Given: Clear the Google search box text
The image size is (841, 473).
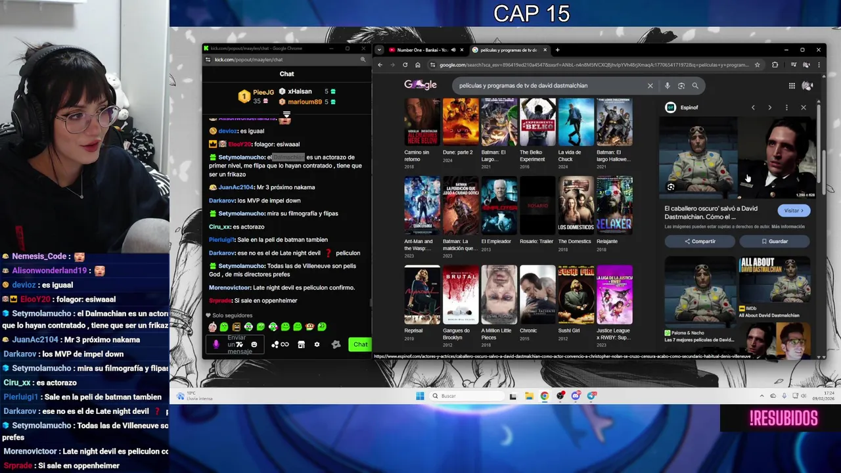Looking at the screenshot, I should point(650,85).
